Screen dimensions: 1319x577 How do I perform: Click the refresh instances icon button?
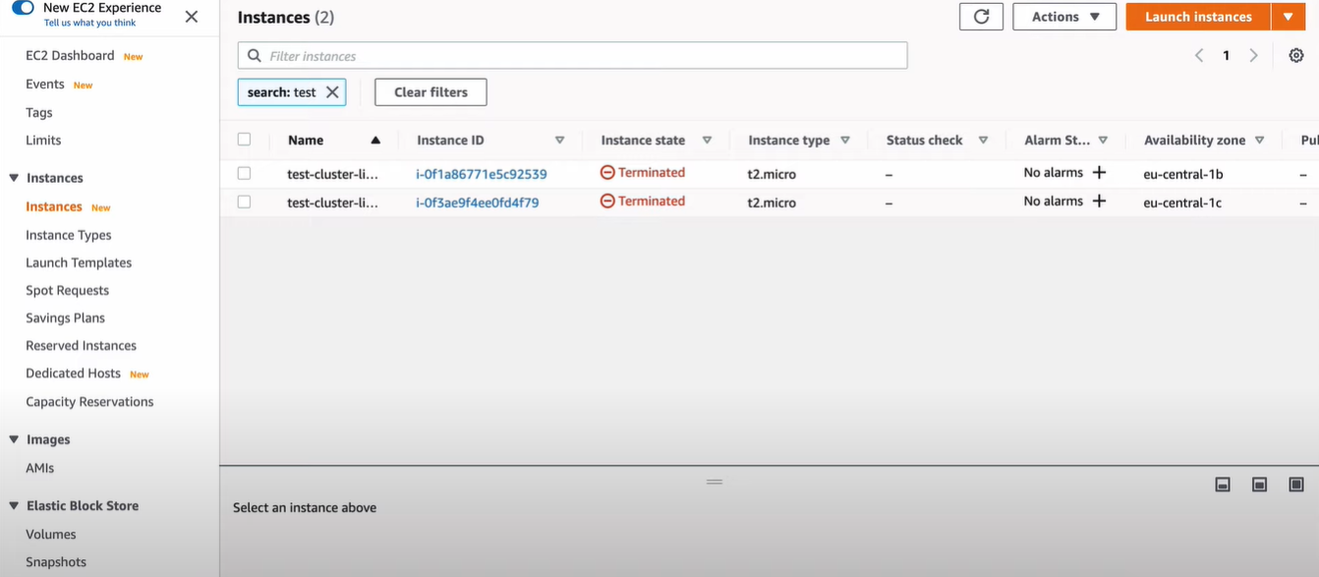point(981,17)
